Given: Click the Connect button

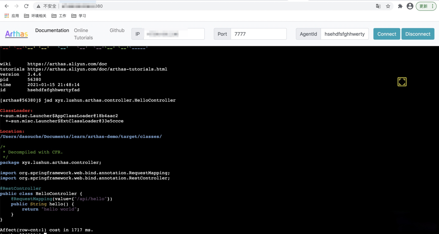Looking at the screenshot, I should (x=387, y=34).
